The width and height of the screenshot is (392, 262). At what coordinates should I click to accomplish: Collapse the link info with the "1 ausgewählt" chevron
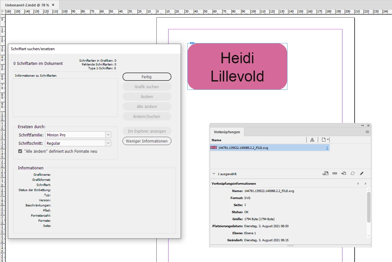pyautogui.click(x=214, y=174)
